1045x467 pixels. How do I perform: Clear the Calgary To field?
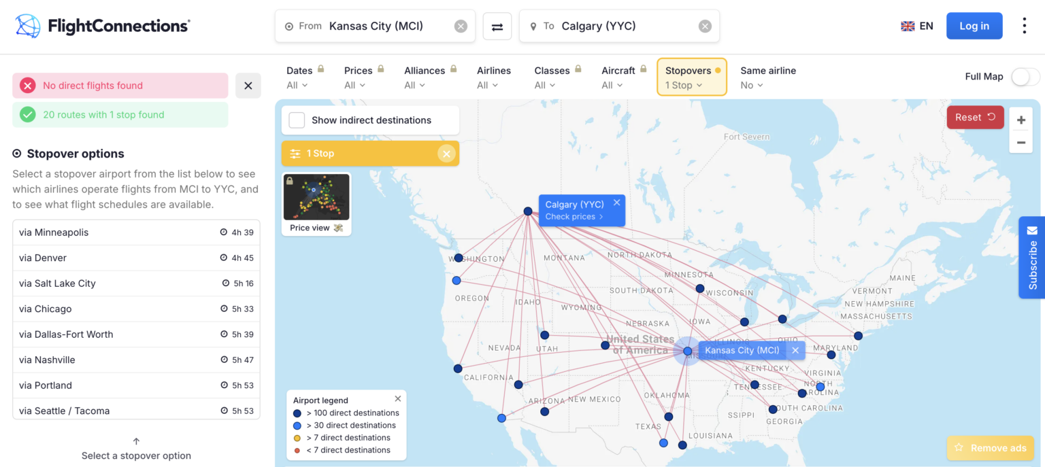tap(704, 26)
